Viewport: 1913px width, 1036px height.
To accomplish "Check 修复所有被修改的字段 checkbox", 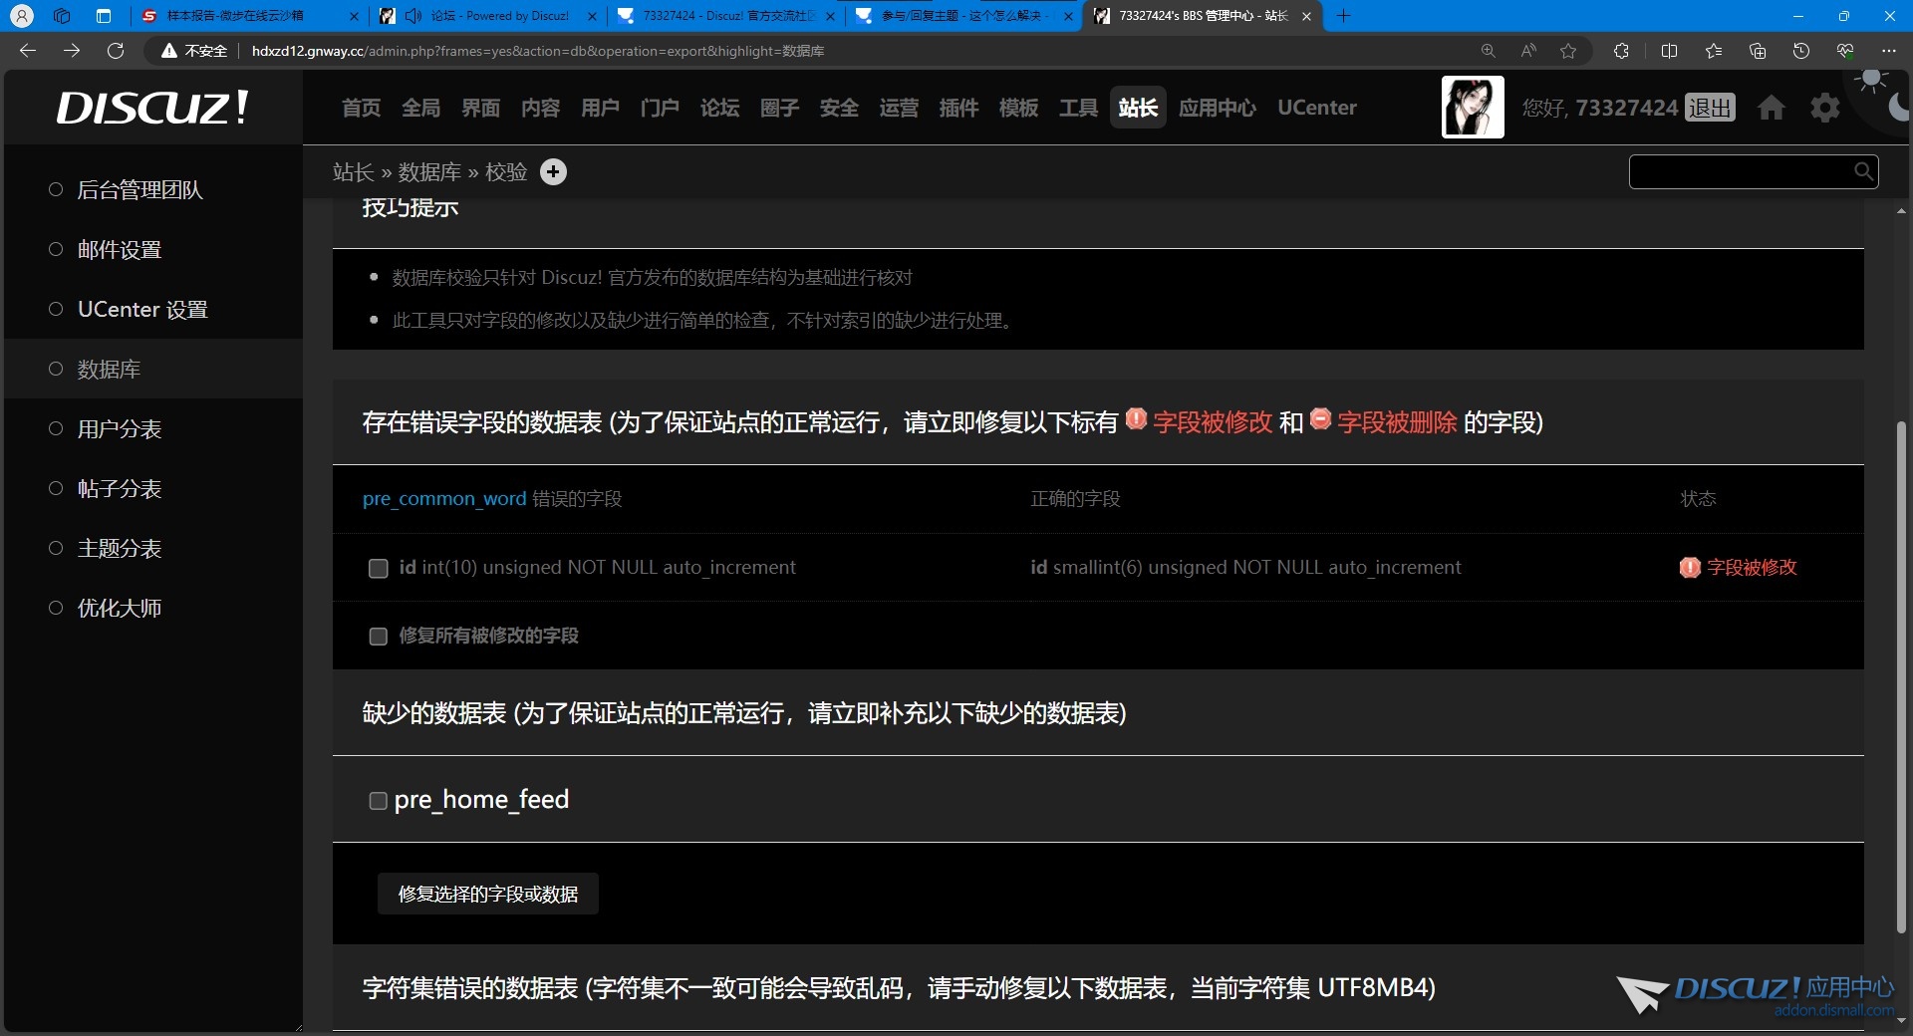I will point(379,637).
